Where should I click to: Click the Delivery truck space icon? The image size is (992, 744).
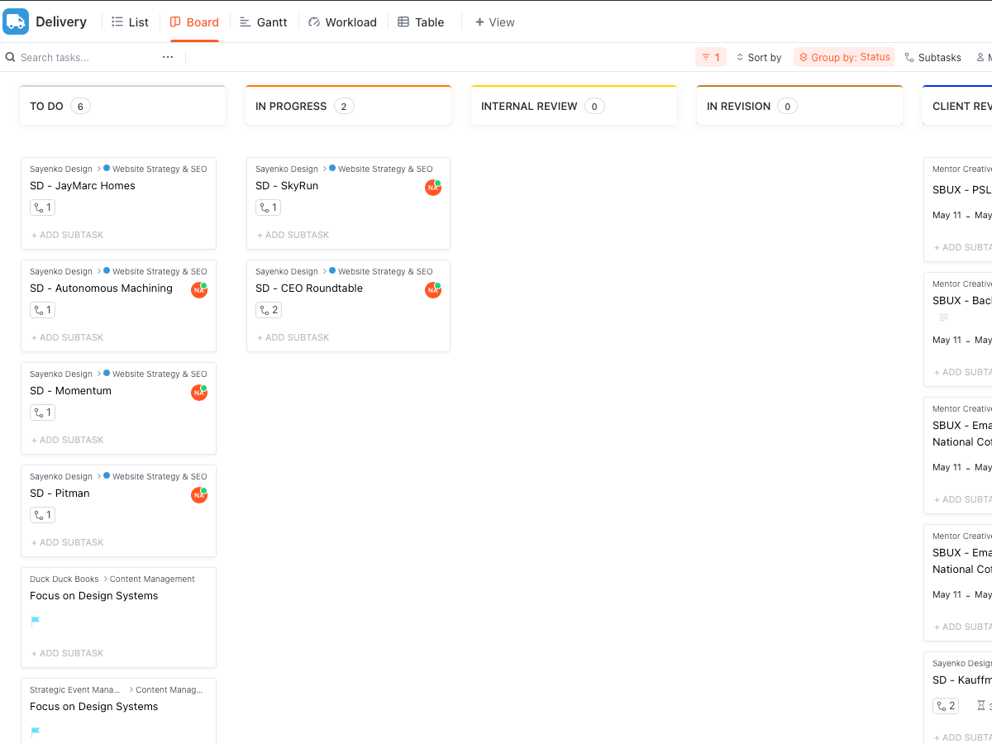pyautogui.click(x=16, y=21)
